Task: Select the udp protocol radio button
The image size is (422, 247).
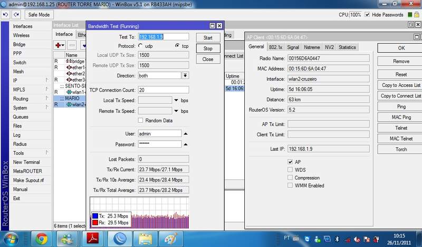Action: point(140,46)
